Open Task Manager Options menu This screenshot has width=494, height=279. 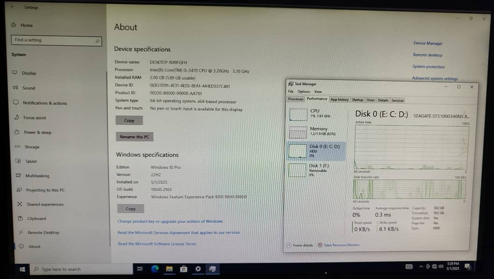coord(303,91)
